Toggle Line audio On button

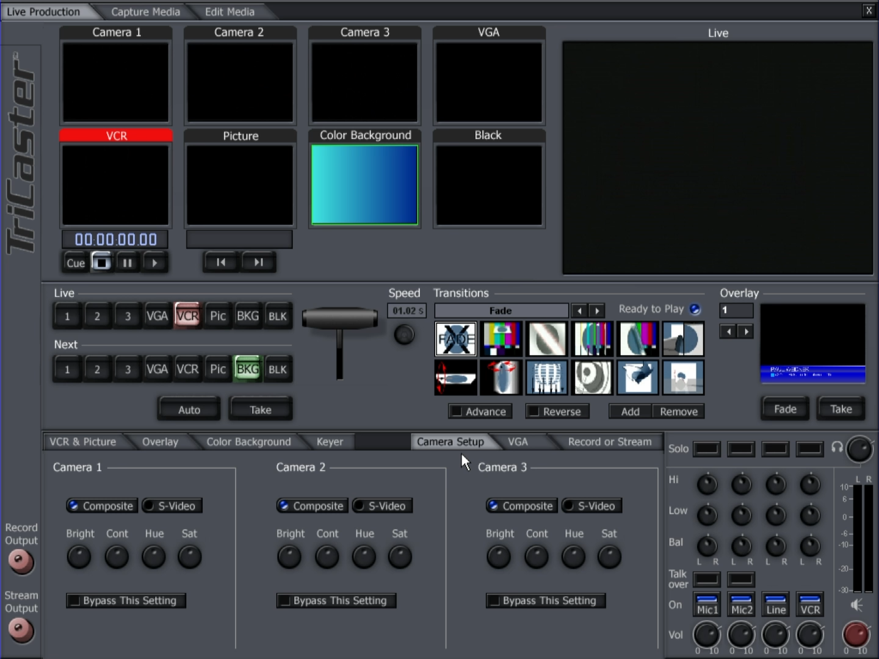[x=776, y=605]
